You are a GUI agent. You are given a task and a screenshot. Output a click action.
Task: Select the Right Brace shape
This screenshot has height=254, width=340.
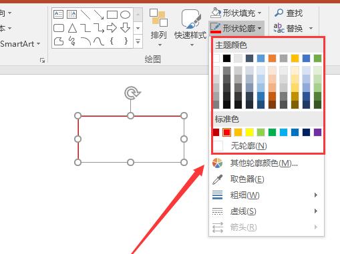(x=126, y=41)
